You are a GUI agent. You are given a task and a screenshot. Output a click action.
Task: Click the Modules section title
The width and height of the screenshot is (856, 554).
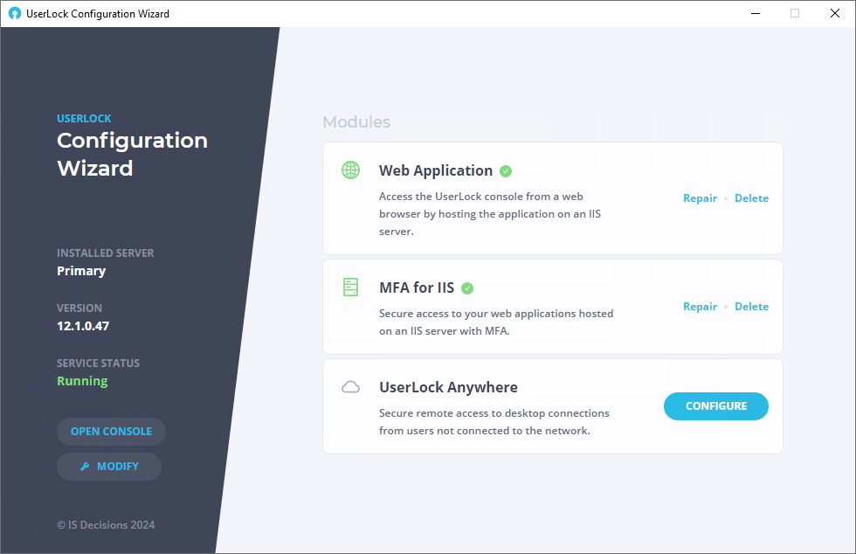pos(356,121)
